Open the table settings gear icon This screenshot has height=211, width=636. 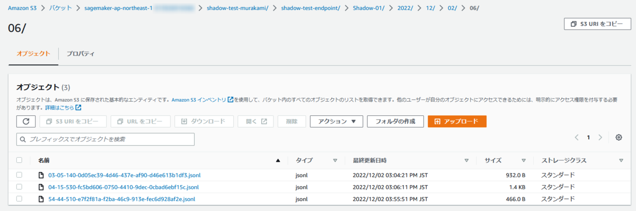[x=619, y=137]
